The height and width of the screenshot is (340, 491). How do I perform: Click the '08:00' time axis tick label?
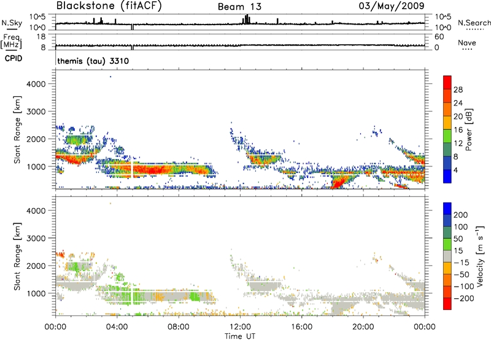coord(179,327)
